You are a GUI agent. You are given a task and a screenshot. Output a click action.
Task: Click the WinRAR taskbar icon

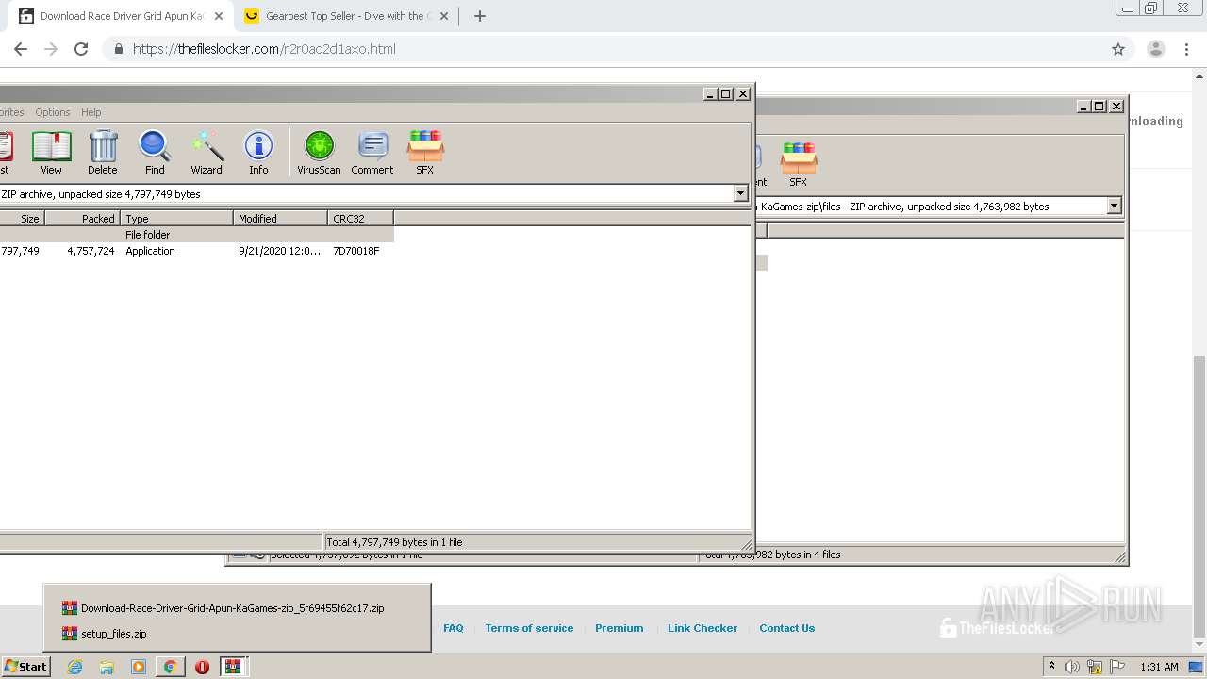tap(233, 667)
